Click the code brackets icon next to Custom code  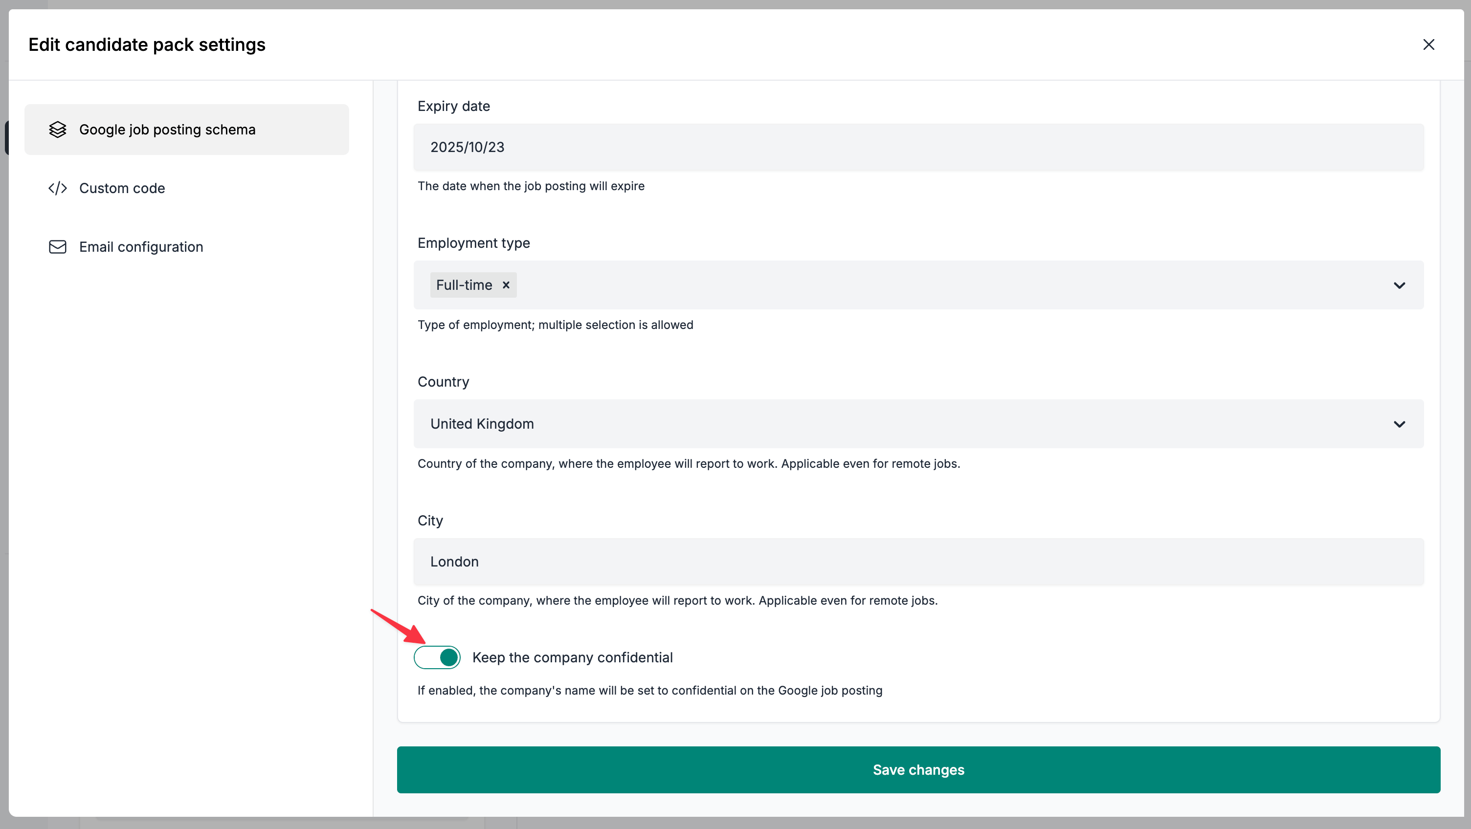58,188
